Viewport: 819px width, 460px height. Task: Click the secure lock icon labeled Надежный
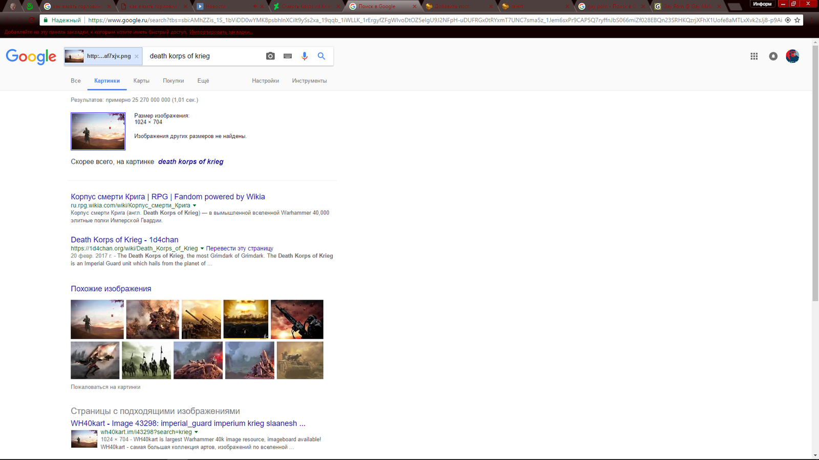coord(46,20)
